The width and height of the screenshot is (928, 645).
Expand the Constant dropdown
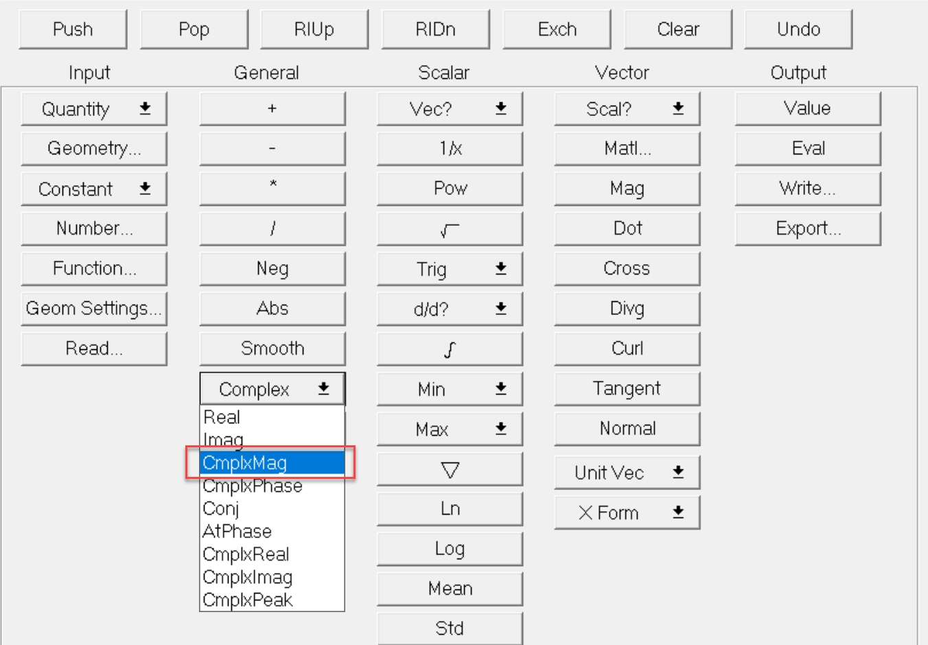pyautogui.click(x=94, y=189)
